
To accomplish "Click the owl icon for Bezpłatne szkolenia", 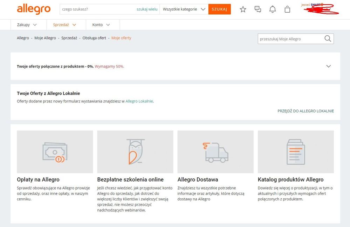I will click(x=135, y=152).
